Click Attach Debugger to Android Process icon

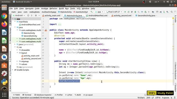pos(145,12)
